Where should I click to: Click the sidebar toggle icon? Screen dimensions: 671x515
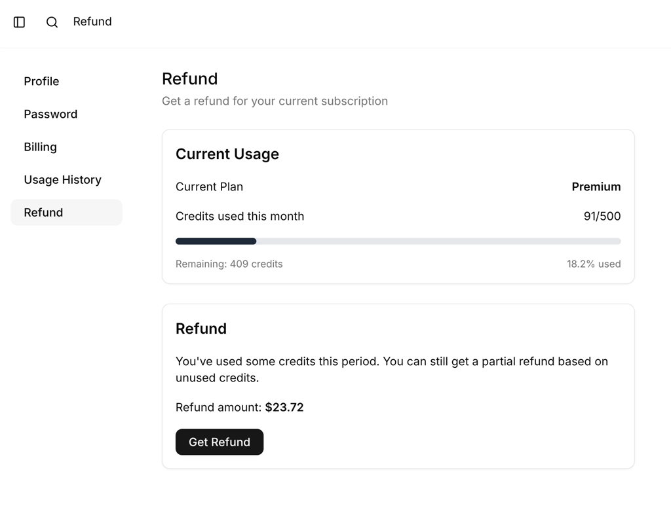pos(19,22)
